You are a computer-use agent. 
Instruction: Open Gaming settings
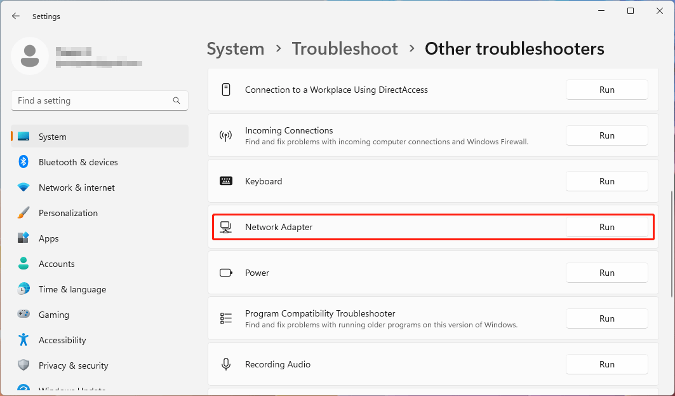(x=100, y=315)
